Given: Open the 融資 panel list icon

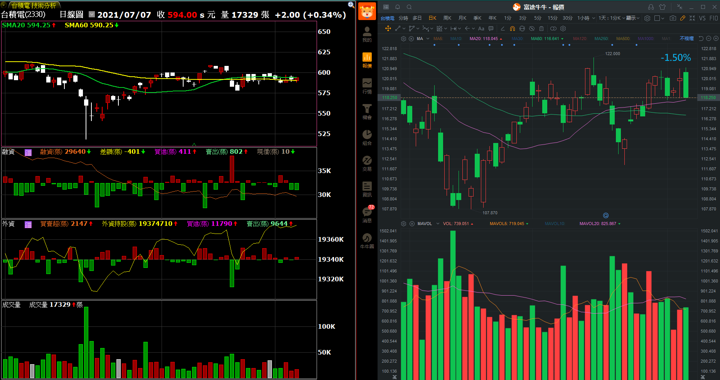Looking at the screenshot, I should click(28, 153).
